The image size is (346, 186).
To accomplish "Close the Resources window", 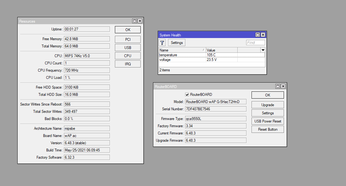I will tap(140, 21).
